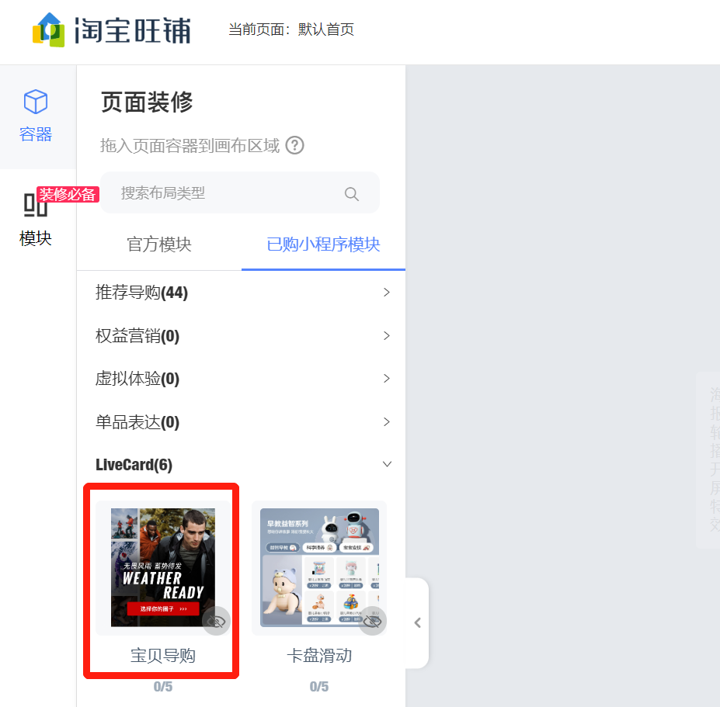The image size is (720, 707).
Task: Expand the 推荐导购(44) category
Action: click(241, 293)
